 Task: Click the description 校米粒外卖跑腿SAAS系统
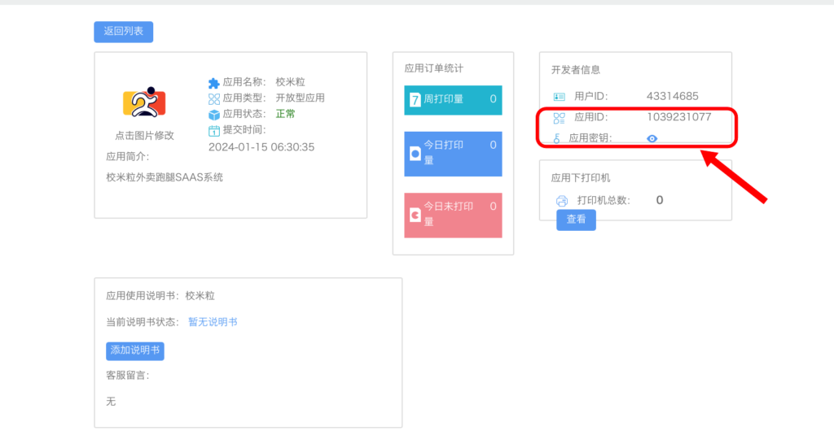(x=165, y=177)
